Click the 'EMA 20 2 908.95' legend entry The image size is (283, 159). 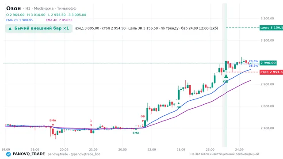point(19,20)
